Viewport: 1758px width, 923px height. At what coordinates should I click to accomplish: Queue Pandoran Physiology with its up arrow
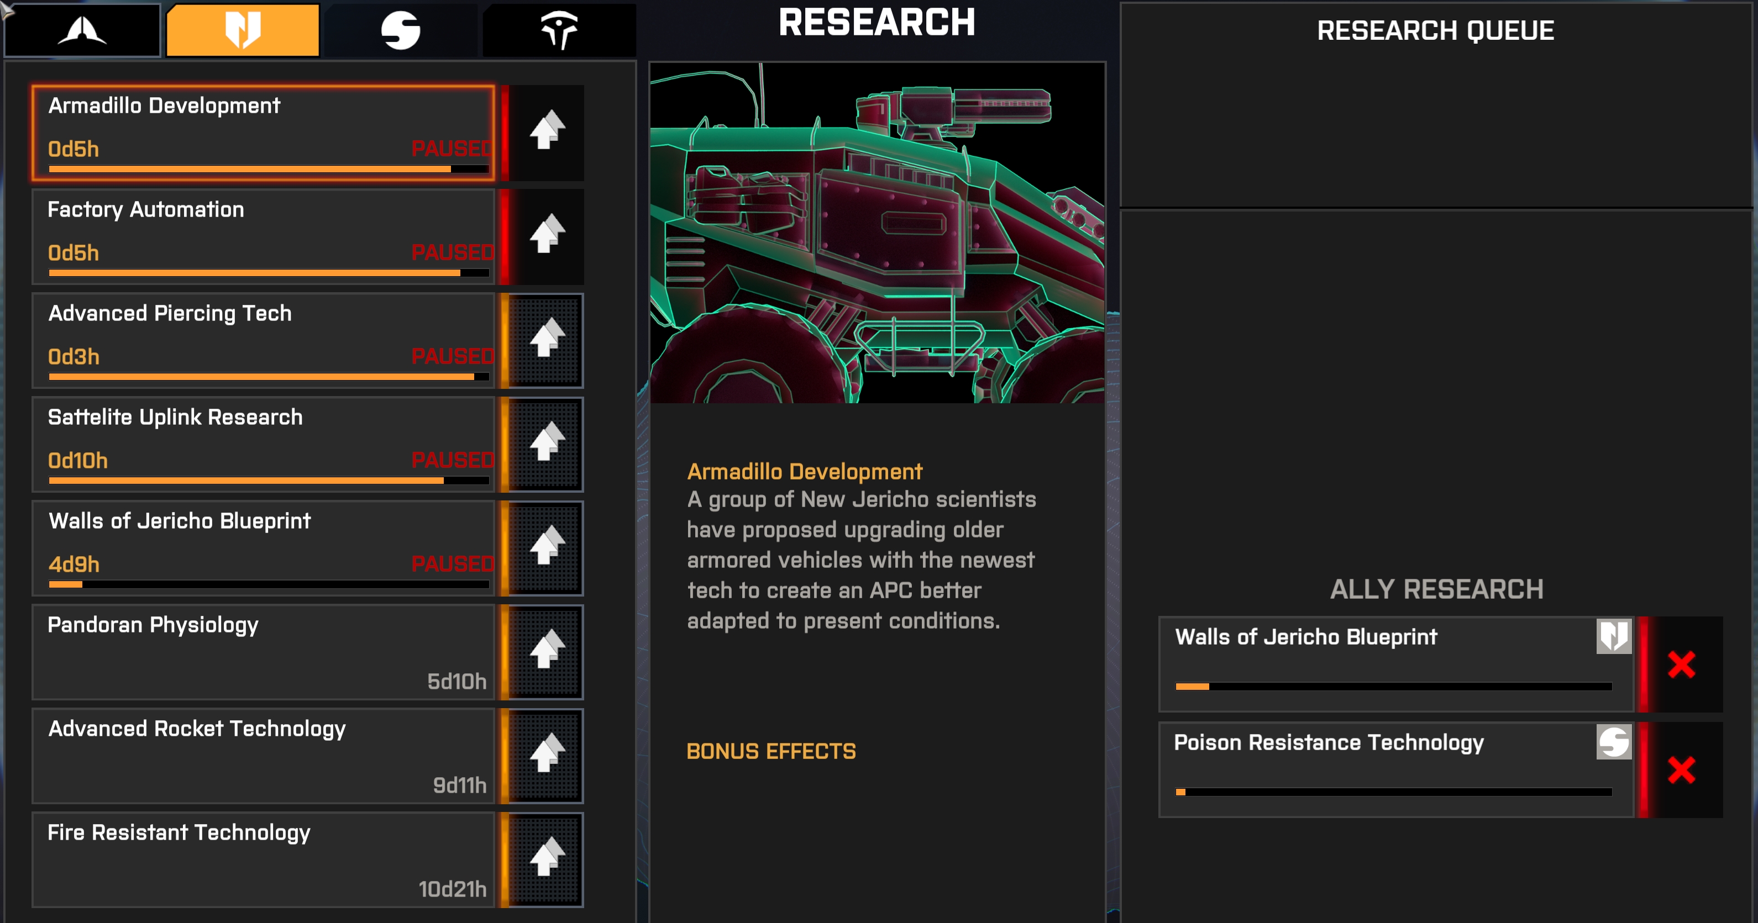[547, 651]
